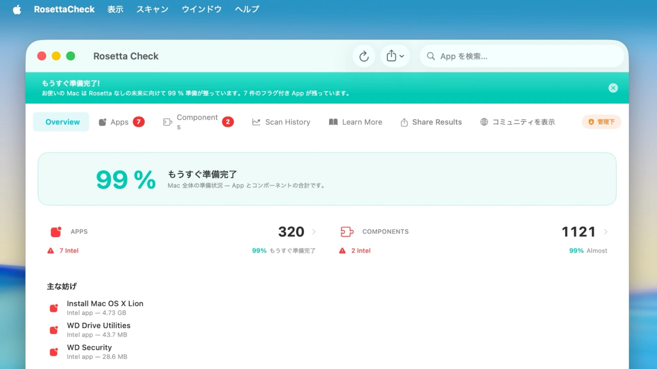Viewport: 657px width, 369px height.
Task: Click the Apps tab red 7 badge
Action: pos(139,122)
